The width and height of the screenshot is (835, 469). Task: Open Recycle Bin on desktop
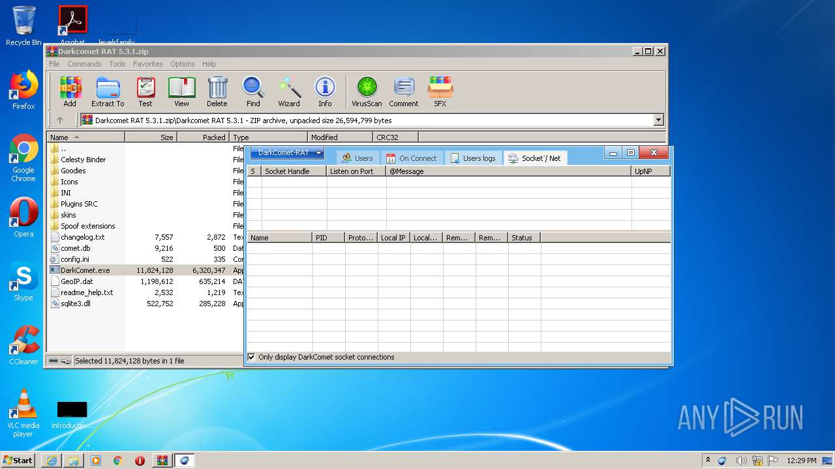23,26
